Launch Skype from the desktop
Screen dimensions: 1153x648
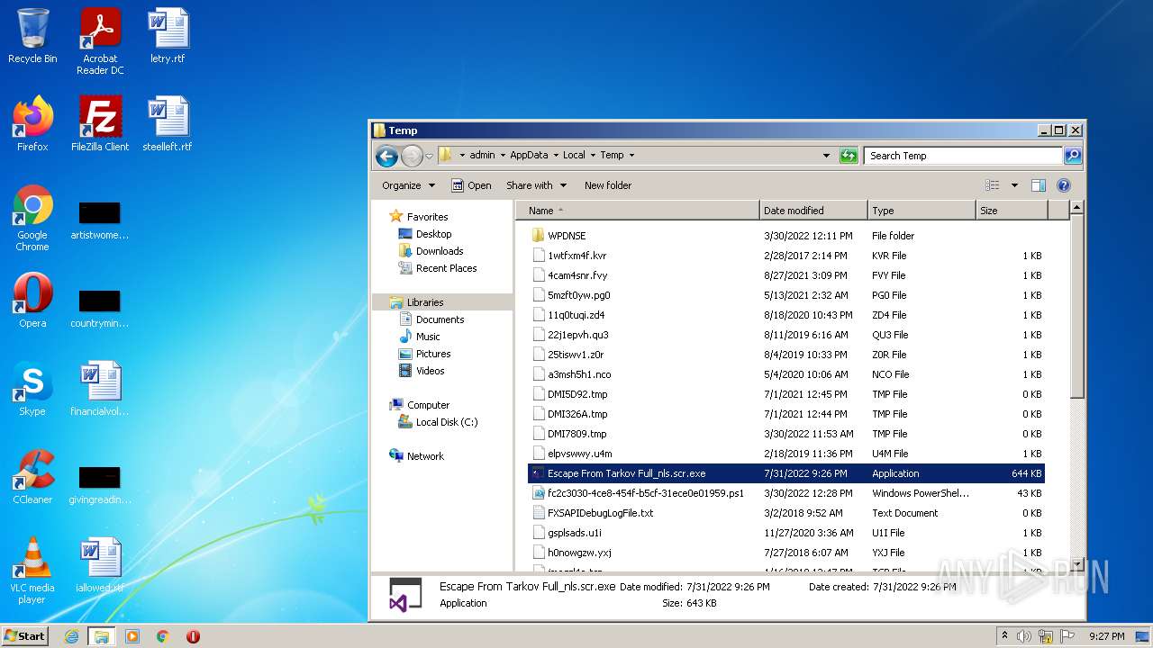pyautogui.click(x=32, y=389)
